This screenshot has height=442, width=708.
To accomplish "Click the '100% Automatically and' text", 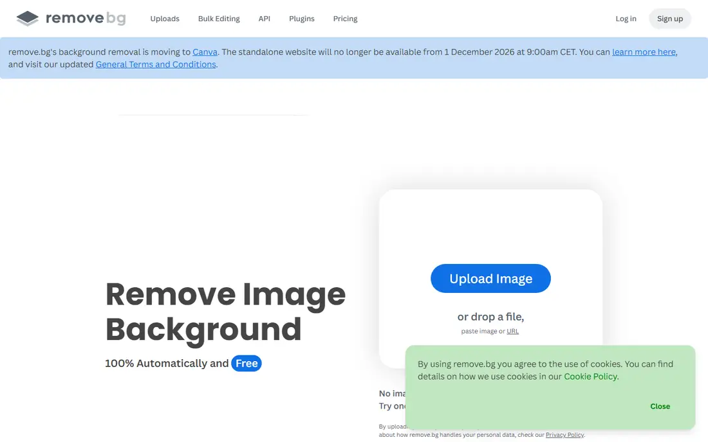I will click(167, 363).
